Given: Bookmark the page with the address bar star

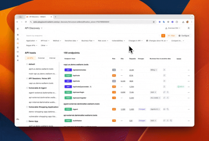Looking at the screenshot, I should [153, 22].
